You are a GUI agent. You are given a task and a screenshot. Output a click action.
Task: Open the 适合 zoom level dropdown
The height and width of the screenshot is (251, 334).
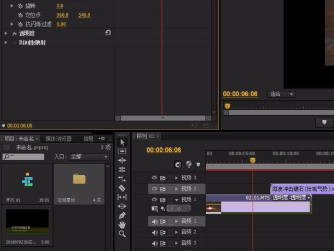(x=281, y=94)
